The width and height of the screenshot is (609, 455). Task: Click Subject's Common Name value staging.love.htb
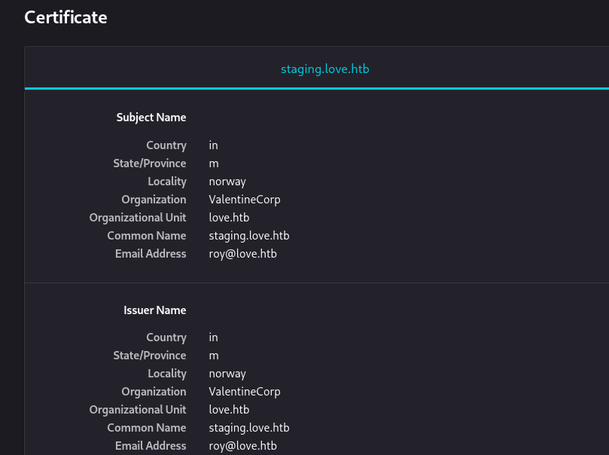[249, 236]
